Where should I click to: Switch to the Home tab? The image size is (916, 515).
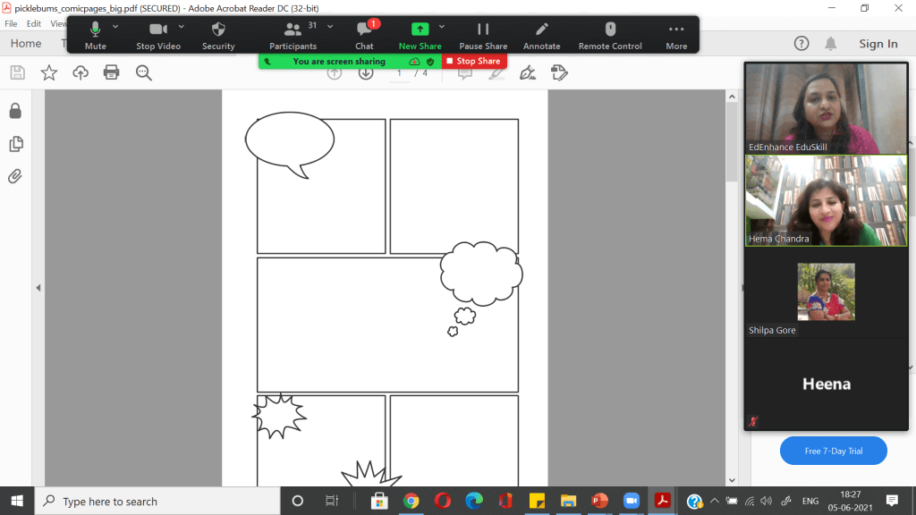point(25,44)
